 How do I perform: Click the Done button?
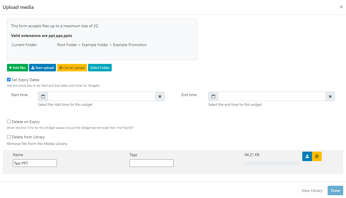[335, 191]
